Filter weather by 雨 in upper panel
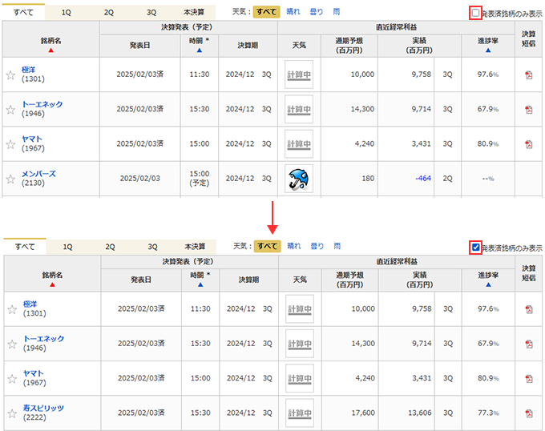 pyautogui.click(x=336, y=12)
